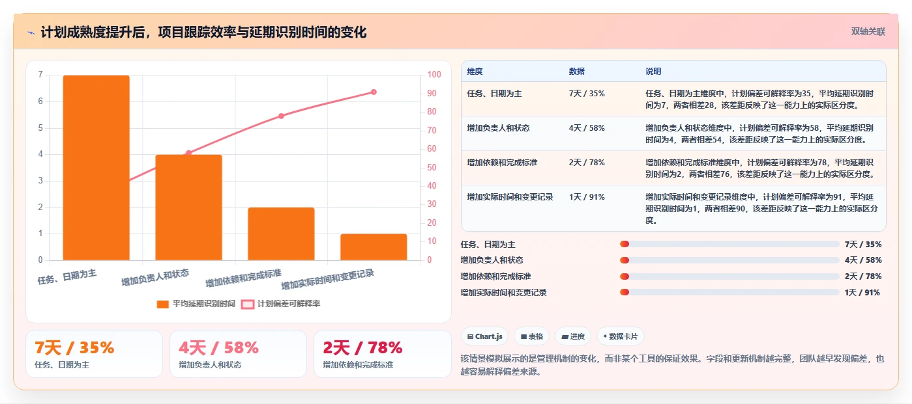
Task: Click the 7天 / 35% summary card
Action: pyautogui.click(x=94, y=354)
